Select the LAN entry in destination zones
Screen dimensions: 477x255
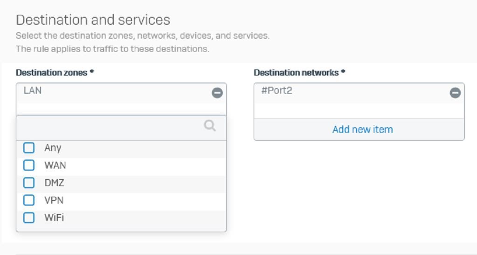[33, 91]
